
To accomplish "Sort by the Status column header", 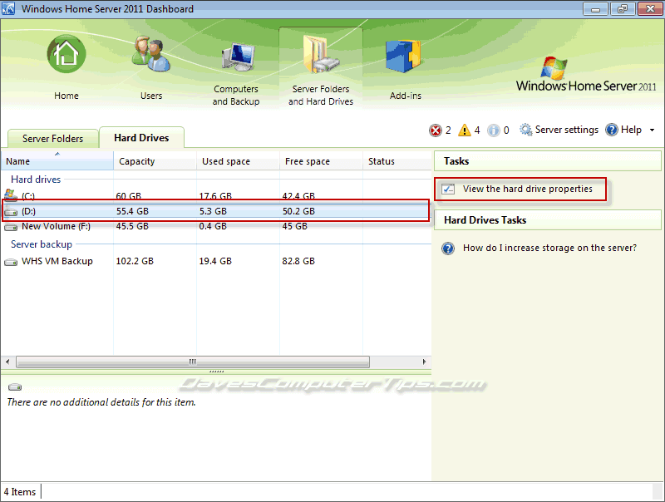I will point(397,160).
